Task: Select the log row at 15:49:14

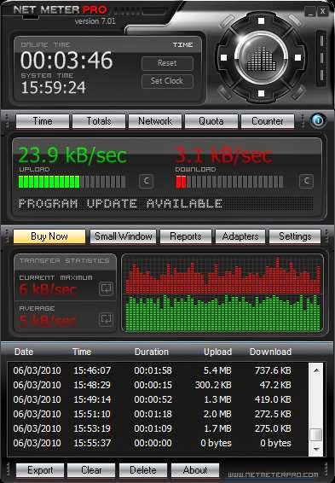Action: click(158, 399)
